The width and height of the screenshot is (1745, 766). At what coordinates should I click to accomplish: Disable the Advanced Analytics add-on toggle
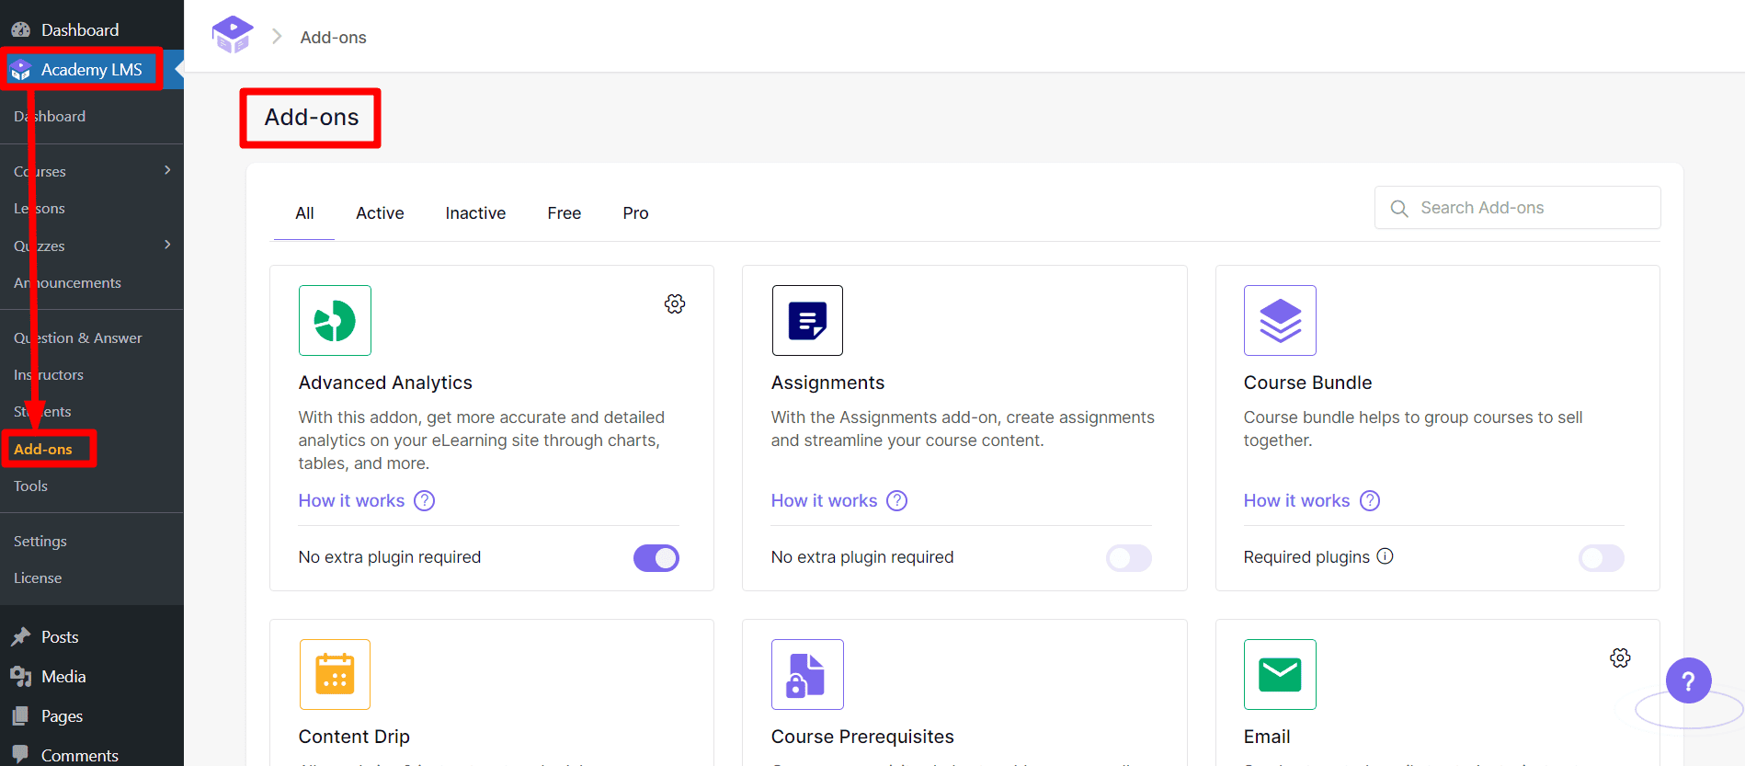[x=656, y=558]
